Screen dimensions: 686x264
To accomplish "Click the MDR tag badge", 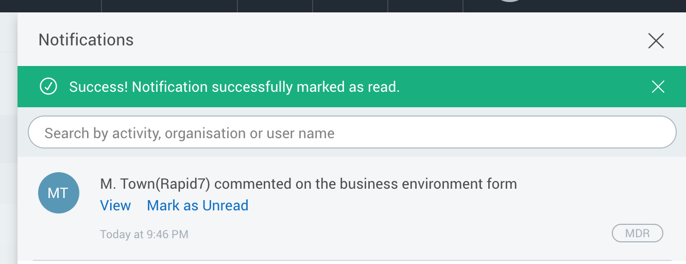I will [637, 233].
